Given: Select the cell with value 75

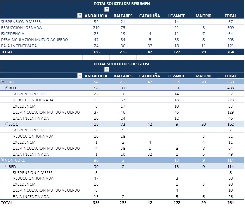Looking at the screenshot, I should [x=123, y=28].
